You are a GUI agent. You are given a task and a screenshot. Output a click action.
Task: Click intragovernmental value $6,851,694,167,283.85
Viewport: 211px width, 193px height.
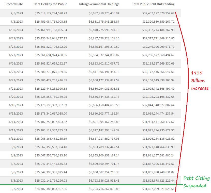coord(104,122)
